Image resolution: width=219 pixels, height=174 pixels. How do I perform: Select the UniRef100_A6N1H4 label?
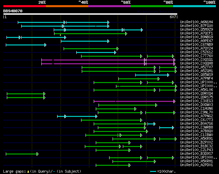tap(196, 22)
